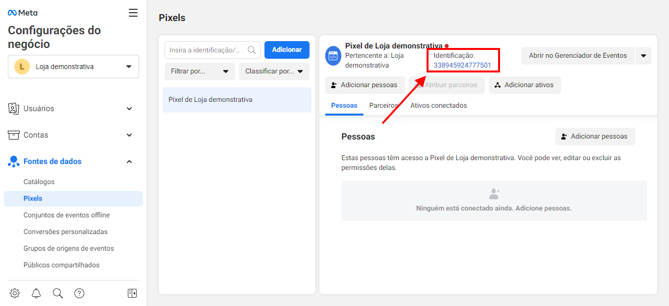Expand the Usuários section
669x306 pixels.
[x=129, y=109]
